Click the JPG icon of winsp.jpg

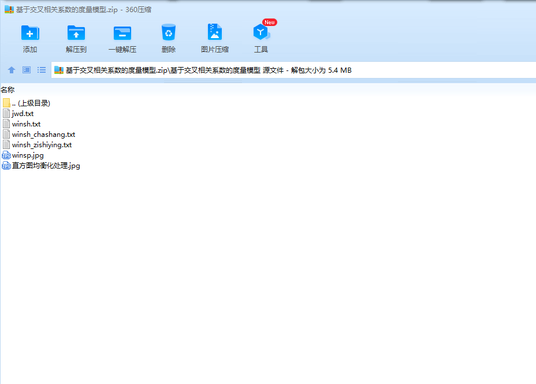click(6, 155)
